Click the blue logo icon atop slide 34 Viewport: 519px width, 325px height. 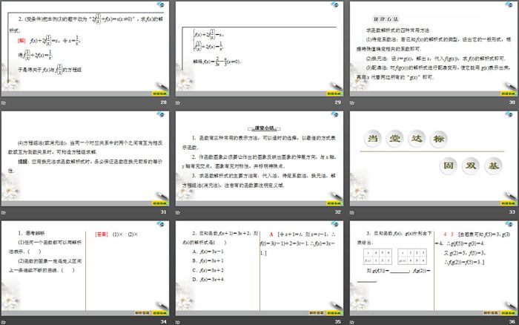161,224
